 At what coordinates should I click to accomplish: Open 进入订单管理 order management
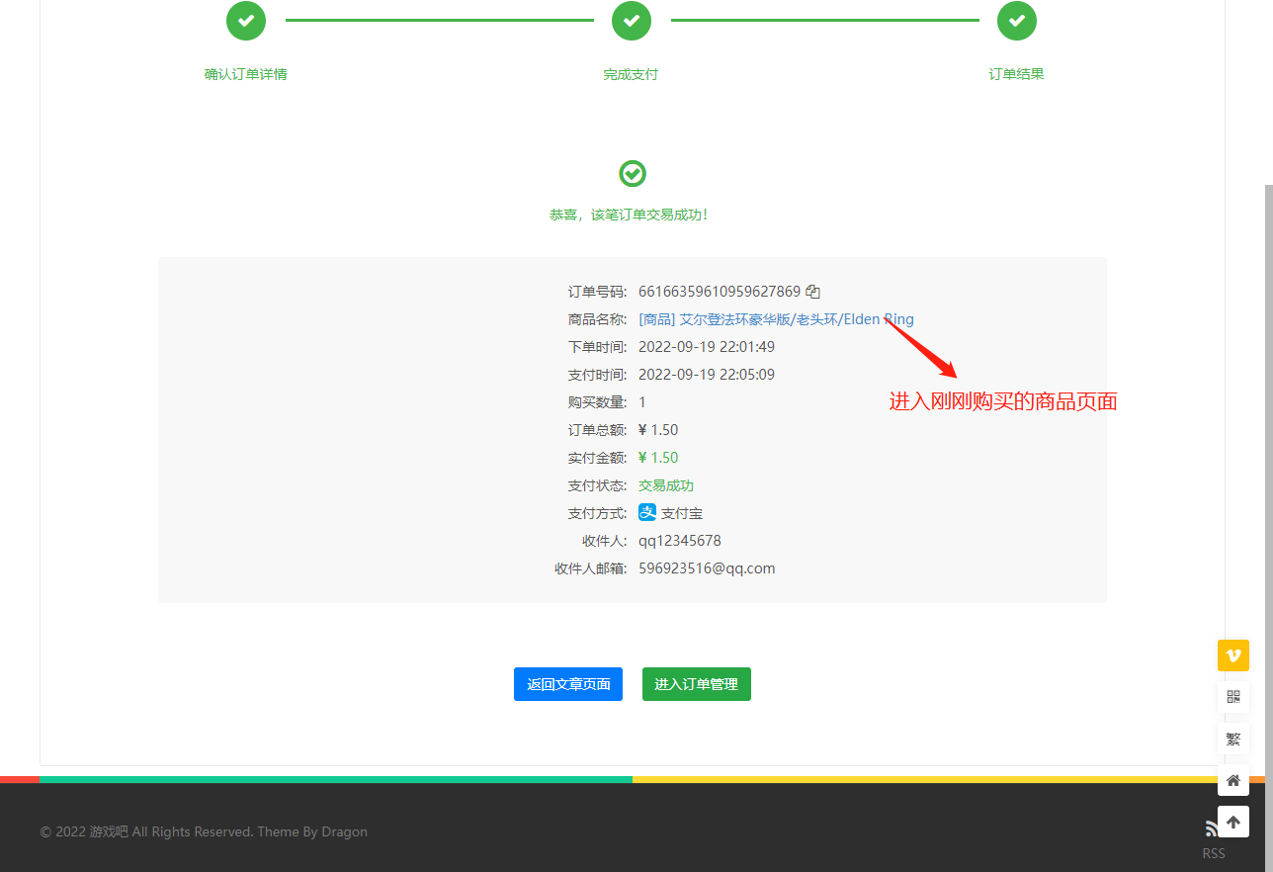(x=697, y=684)
